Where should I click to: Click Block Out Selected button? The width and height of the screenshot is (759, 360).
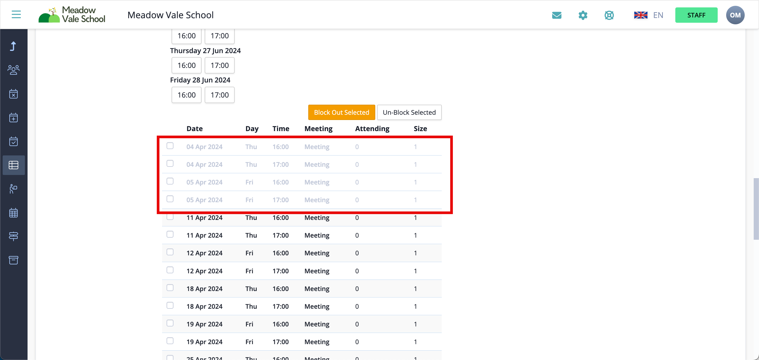click(x=341, y=112)
